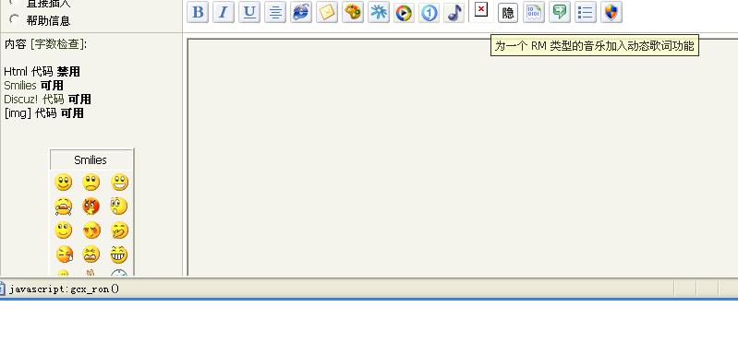Insert Windows Media Player video
This screenshot has width=738, height=354.
pos(404,13)
